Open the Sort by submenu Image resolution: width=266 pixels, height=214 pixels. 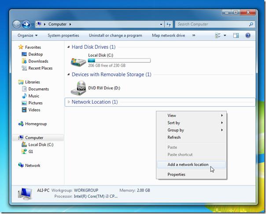click(174, 123)
